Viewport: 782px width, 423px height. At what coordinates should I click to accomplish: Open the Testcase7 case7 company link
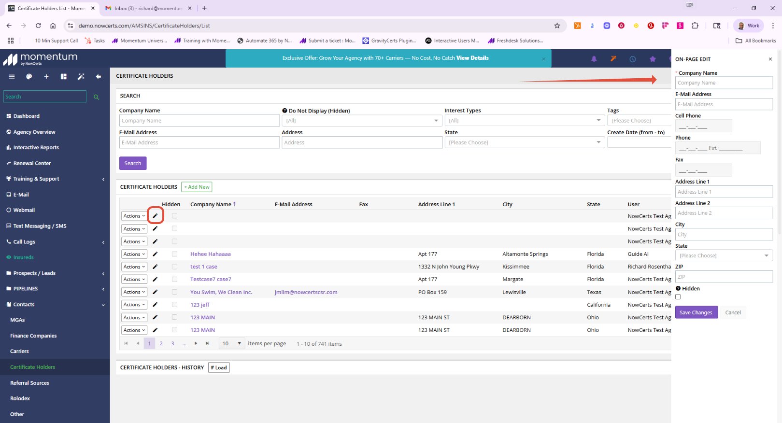[211, 279]
